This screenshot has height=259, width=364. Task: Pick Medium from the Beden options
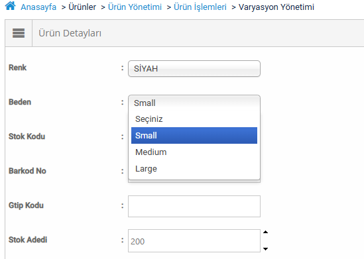tap(194, 152)
